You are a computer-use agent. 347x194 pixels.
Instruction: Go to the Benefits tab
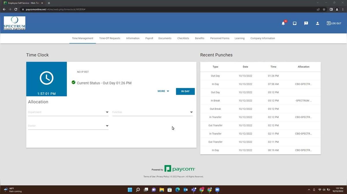[200, 38]
